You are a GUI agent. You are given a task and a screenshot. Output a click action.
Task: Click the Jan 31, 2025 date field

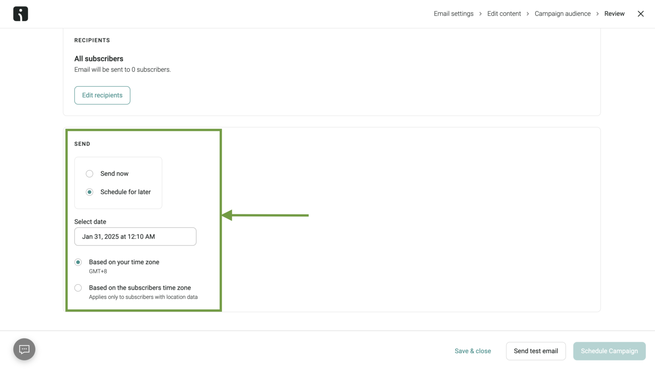click(x=135, y=236)
